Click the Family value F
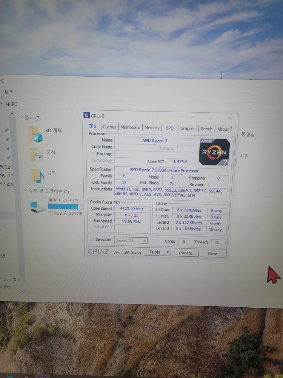283x378 pixels. tap(124, 176)
